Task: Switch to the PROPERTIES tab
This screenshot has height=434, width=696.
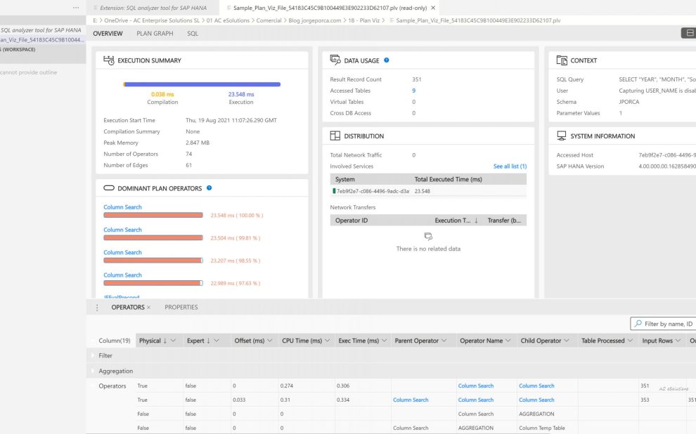Action: point(181,308)
